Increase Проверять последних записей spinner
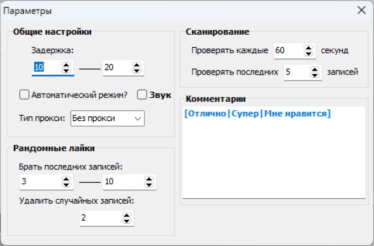Viewport: 374px width, 246px height. click(314, 70)
